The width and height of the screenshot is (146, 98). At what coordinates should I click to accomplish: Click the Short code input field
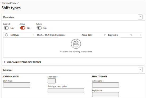(x=52, y=81)
